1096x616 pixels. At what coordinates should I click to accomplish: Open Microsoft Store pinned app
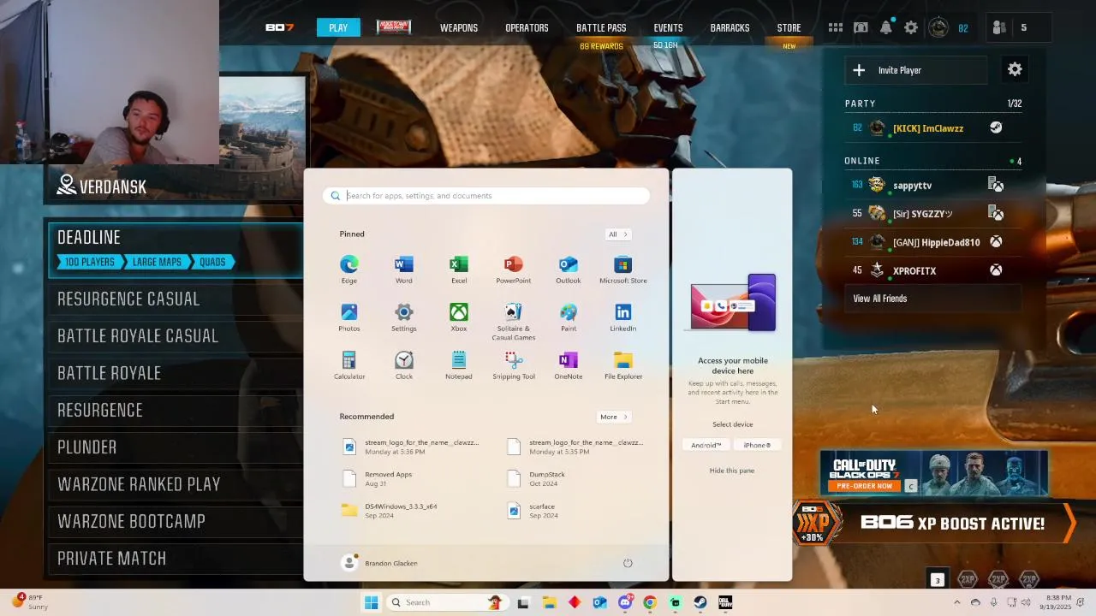[x=623, y=269]
